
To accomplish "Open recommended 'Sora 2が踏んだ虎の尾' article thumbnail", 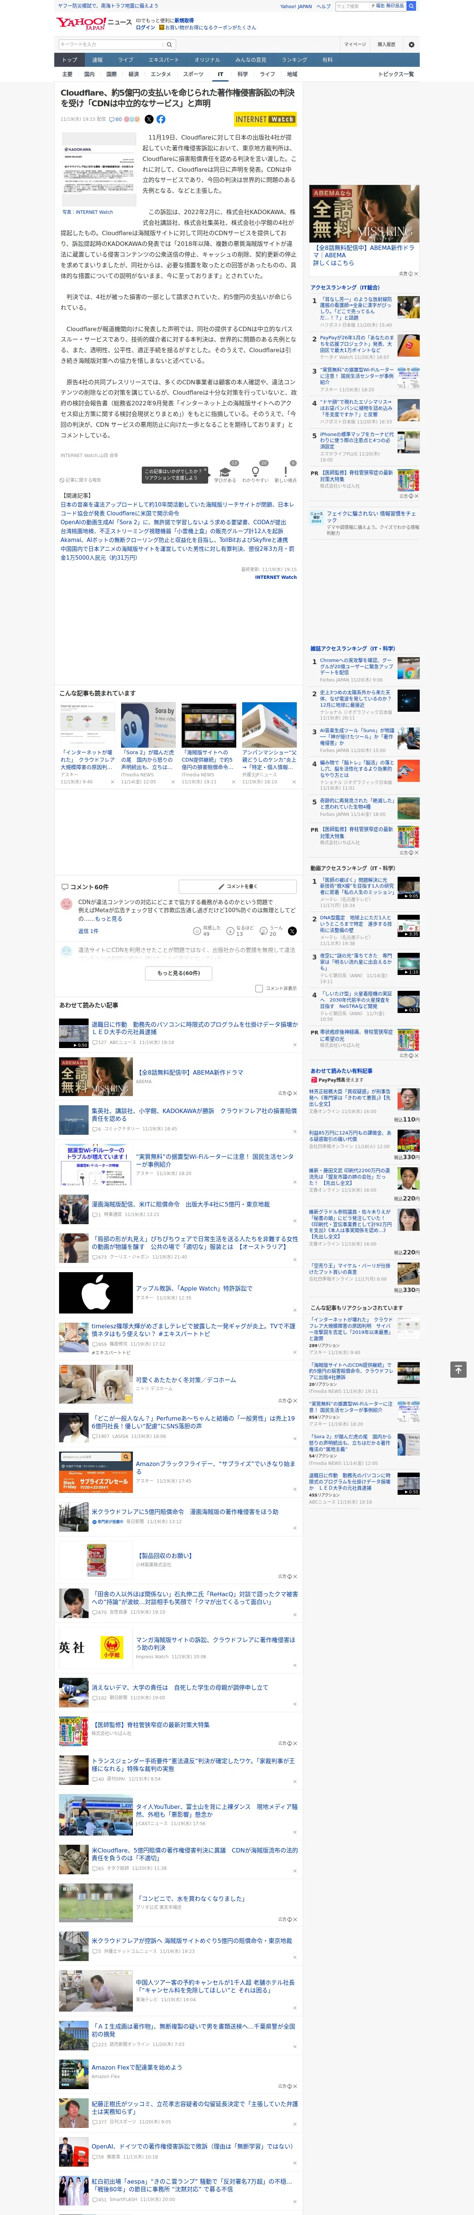I will click(148, 726).
